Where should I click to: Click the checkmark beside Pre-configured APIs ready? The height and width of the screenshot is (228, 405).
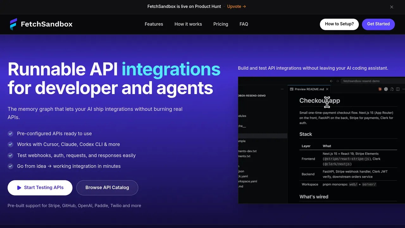(10, 134)
